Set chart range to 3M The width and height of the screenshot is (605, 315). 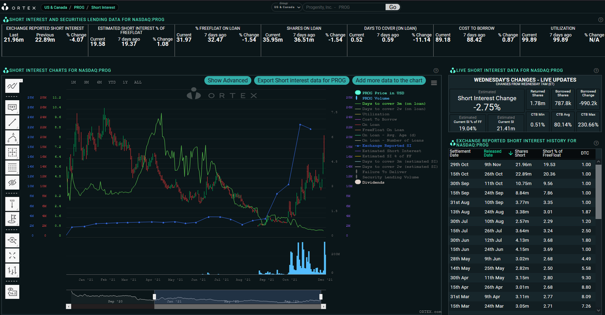(x=86, y=82)
